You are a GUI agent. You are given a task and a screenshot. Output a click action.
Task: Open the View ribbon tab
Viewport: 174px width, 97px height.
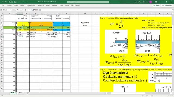(61, 5)
